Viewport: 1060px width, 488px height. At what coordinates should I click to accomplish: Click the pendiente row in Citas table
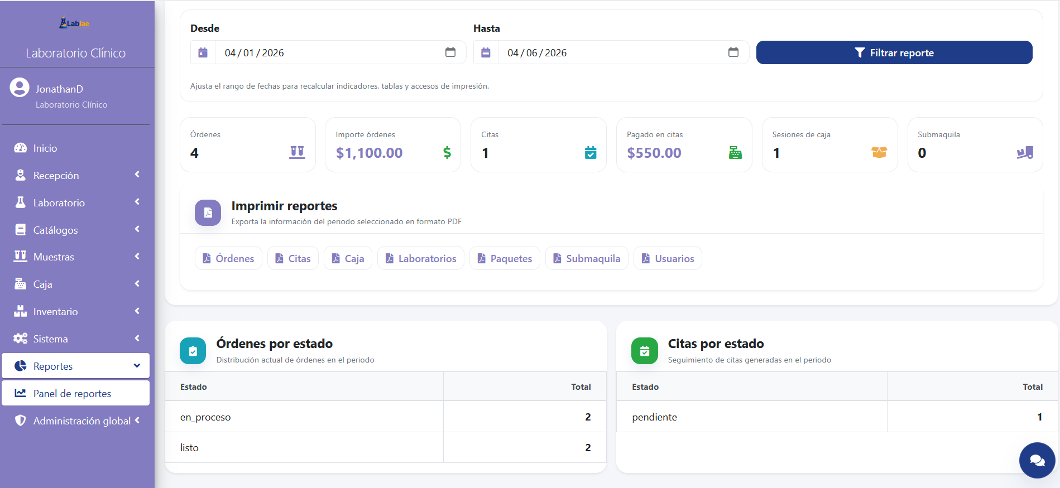coord(837,417)
